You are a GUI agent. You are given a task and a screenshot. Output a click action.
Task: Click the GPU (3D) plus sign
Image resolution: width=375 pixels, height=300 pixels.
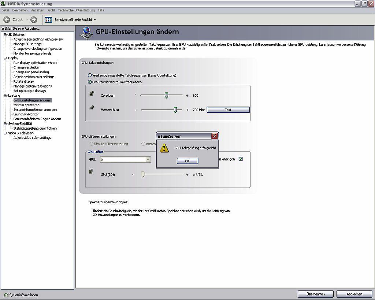[x=187, y=175]
